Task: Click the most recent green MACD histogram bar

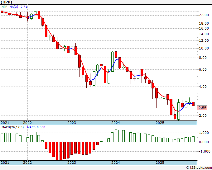Action: (193, 139)
